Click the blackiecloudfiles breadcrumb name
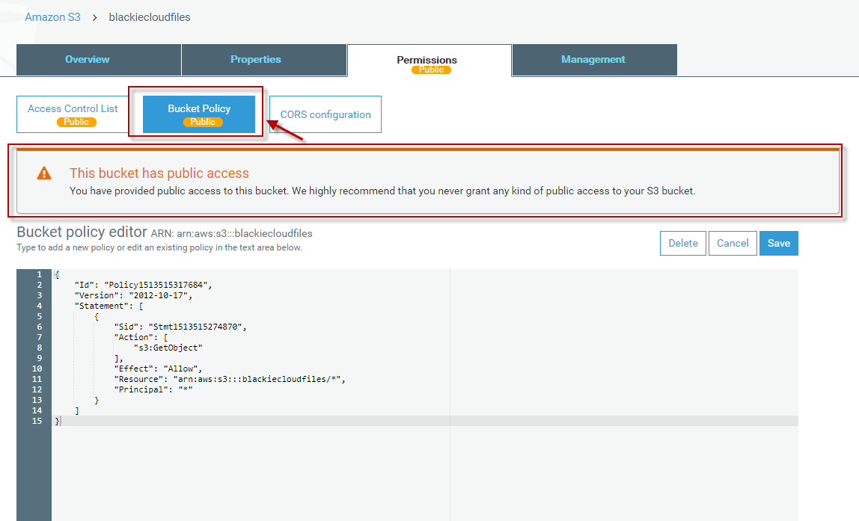Screen dimensions: 859x521 [x=150, y=16]
